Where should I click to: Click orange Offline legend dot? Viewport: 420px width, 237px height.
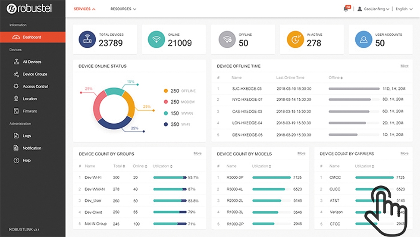click(x=166, y=91)
